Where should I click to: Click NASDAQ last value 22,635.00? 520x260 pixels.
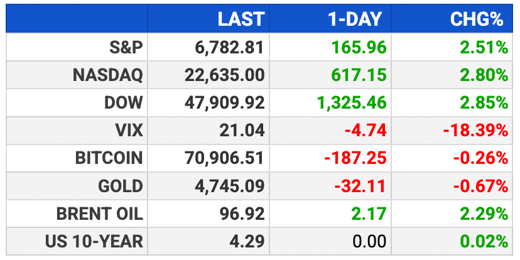pos(224,75)
